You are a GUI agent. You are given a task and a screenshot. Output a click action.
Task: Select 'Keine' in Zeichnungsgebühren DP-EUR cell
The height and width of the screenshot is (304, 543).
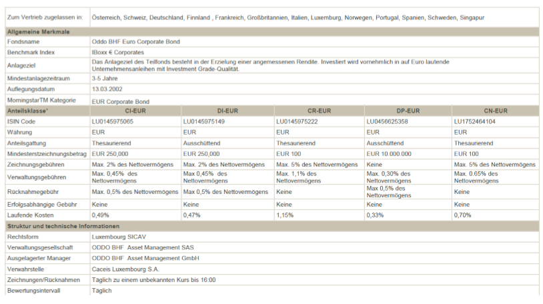click(374, 165)
